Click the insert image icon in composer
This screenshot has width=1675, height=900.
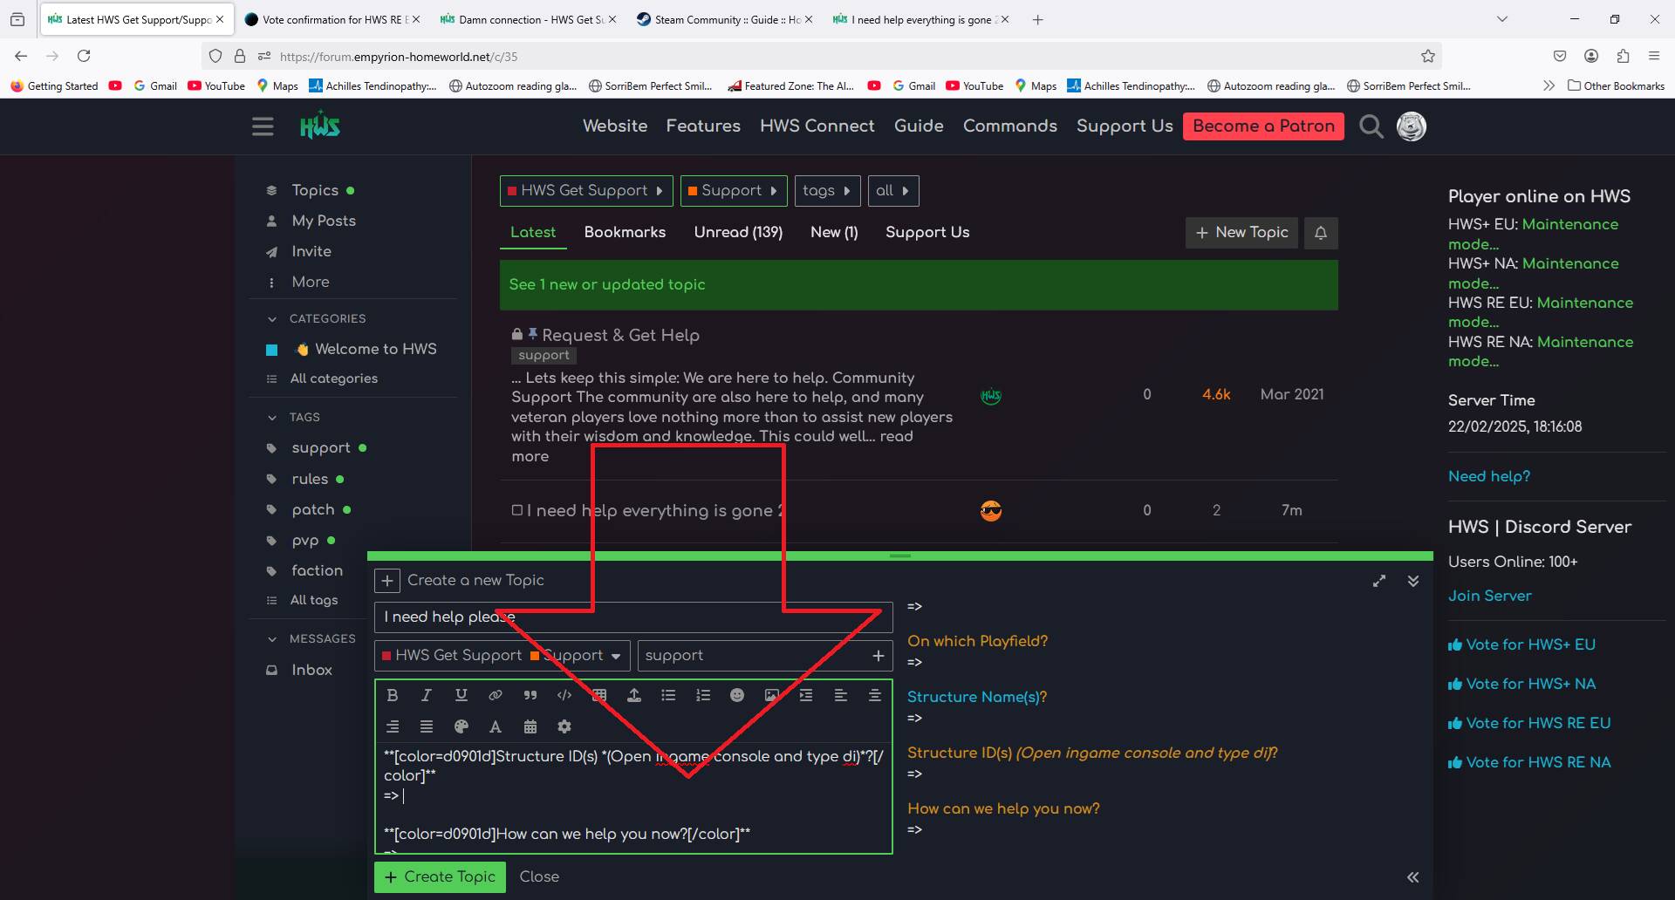(x=772, y=695)
